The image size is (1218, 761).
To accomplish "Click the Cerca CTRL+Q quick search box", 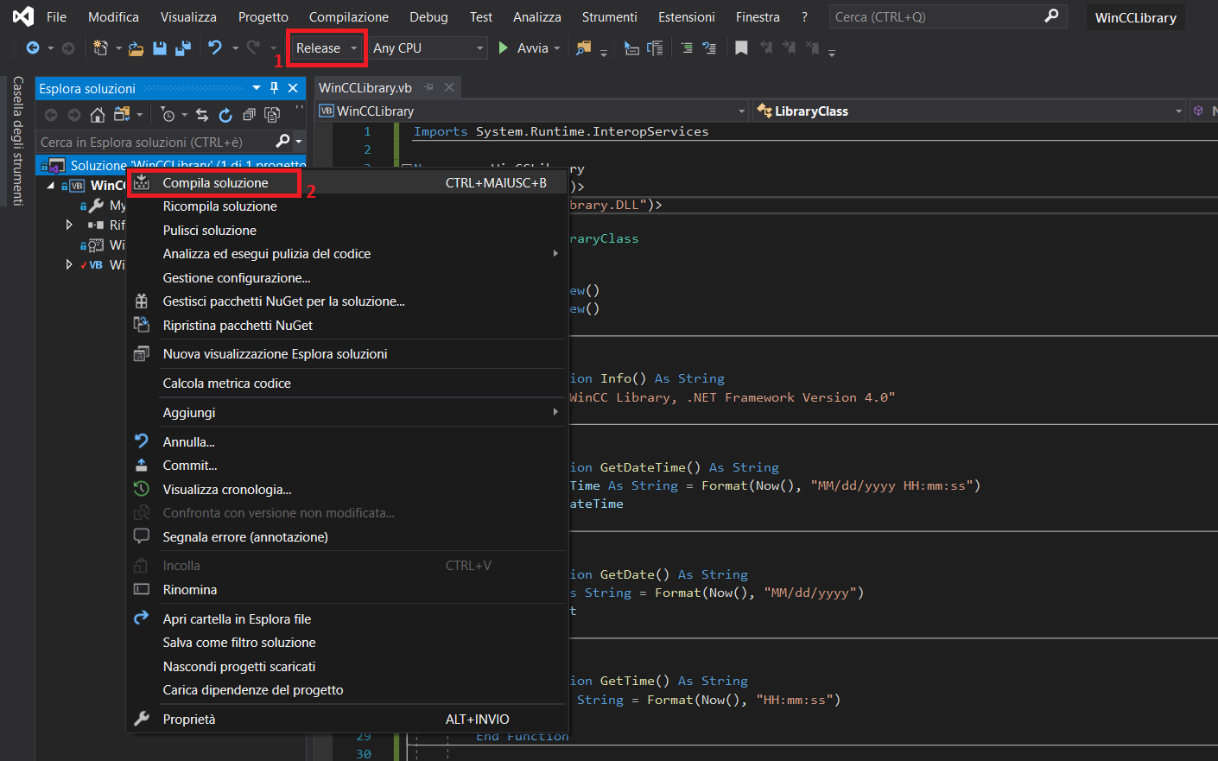I will (x=942, y=16).
